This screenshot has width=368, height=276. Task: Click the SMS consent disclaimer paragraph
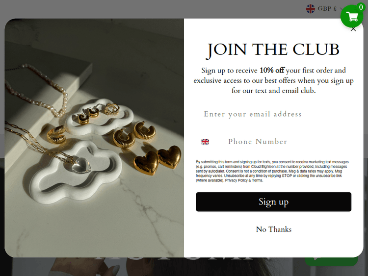pyautogui.click(x=272, y=171)
